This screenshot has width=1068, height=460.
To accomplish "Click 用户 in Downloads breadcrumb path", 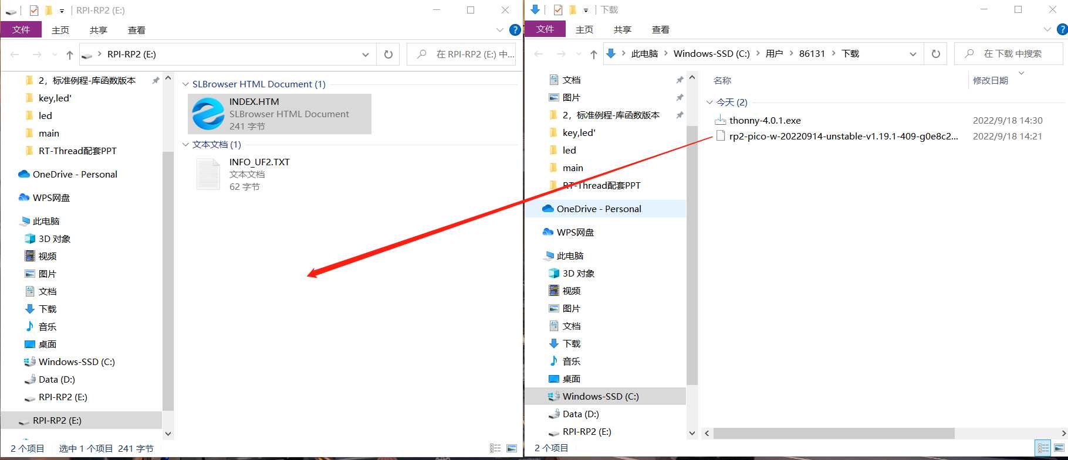I will point(775,54).
